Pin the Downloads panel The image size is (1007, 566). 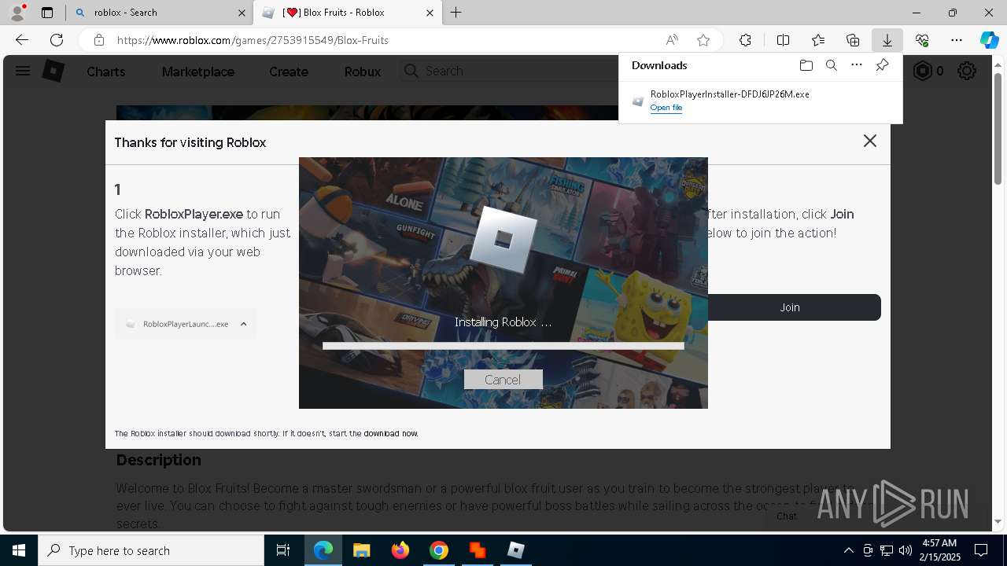click(x=882, y=65)
